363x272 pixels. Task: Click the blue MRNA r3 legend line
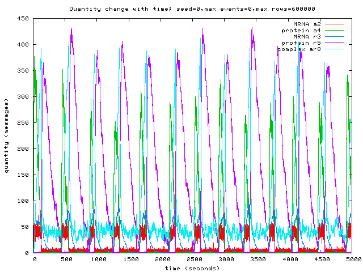(335, 36)
